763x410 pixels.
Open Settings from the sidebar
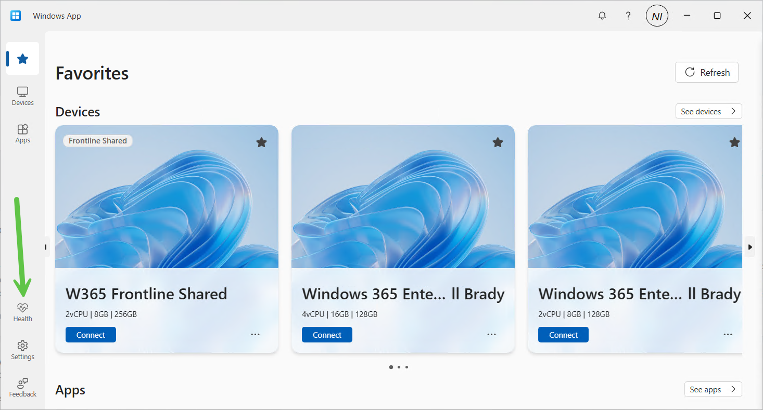tap(22, 350)
